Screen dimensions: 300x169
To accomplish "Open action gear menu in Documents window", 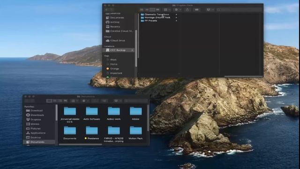I will click(85, 101).
